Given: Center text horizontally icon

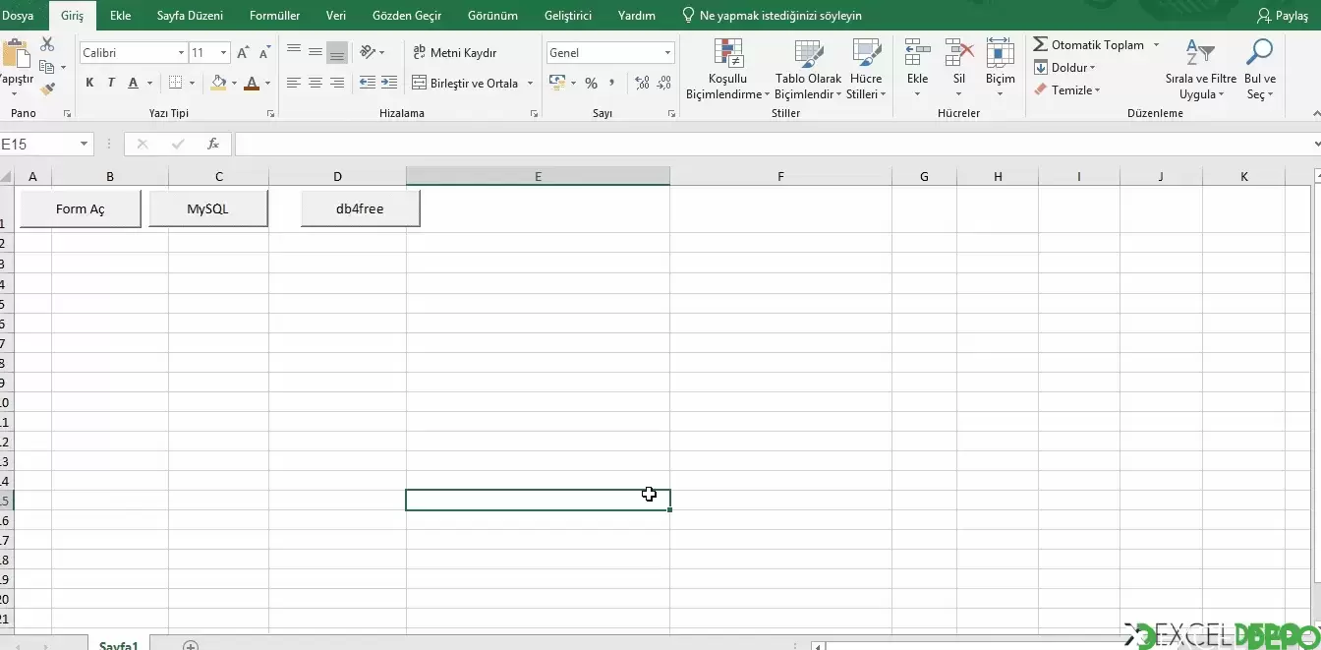Looking at the screenshot, I should pyautogui.click(x=316, y=84).
